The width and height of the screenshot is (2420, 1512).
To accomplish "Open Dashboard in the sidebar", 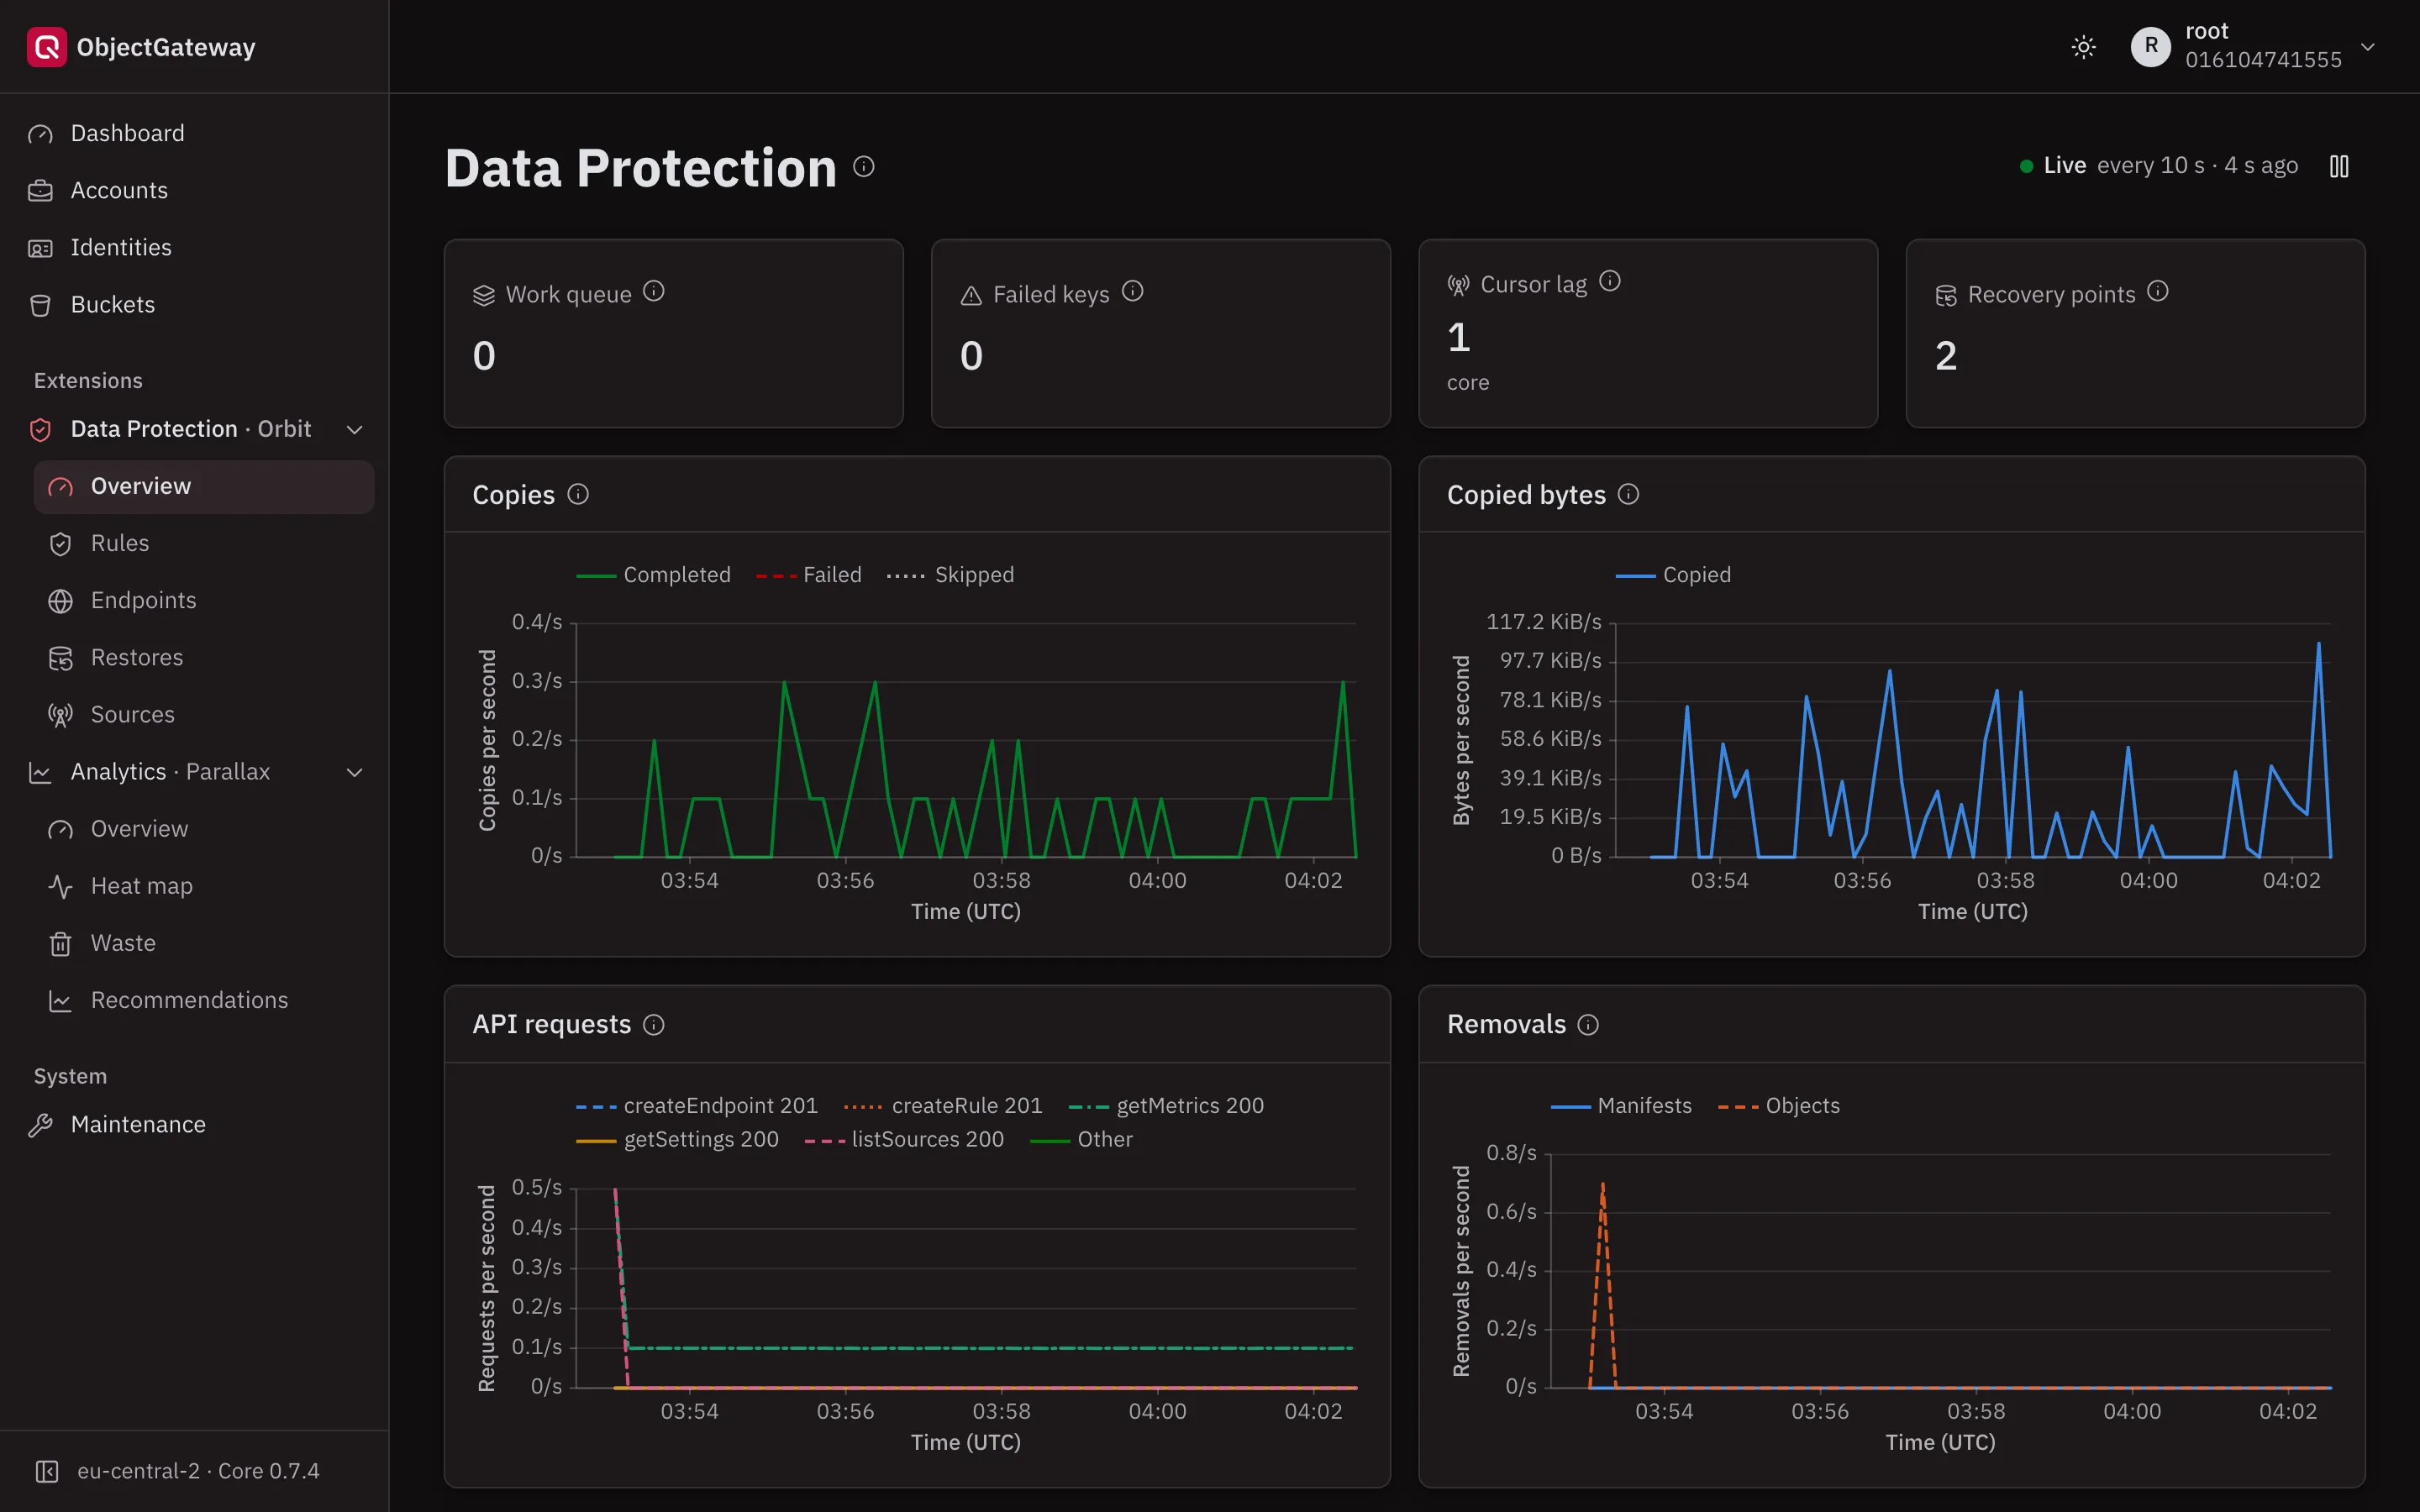I will point(195,133).
